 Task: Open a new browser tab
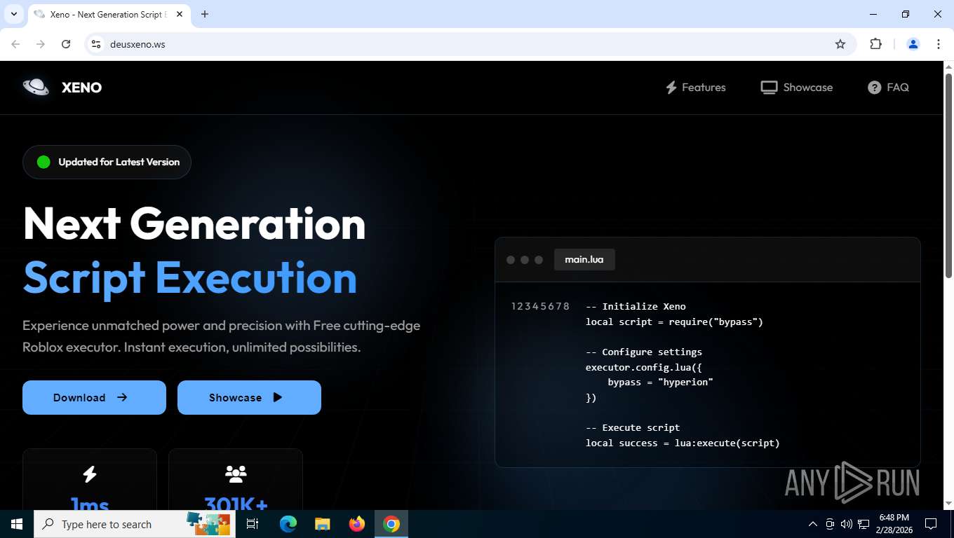[x=205, y=14]
